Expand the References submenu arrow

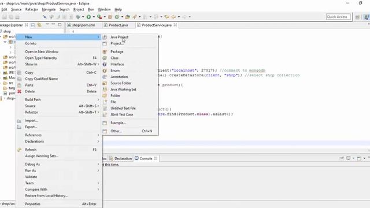pos(98,135)
